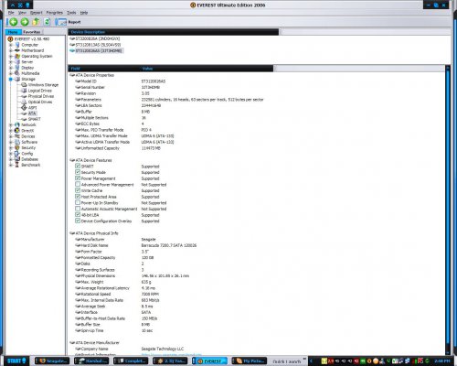The height and width of the screenshot is (366, 457).
Task: Click the START button on taskbar
Action: click(16, 361)
